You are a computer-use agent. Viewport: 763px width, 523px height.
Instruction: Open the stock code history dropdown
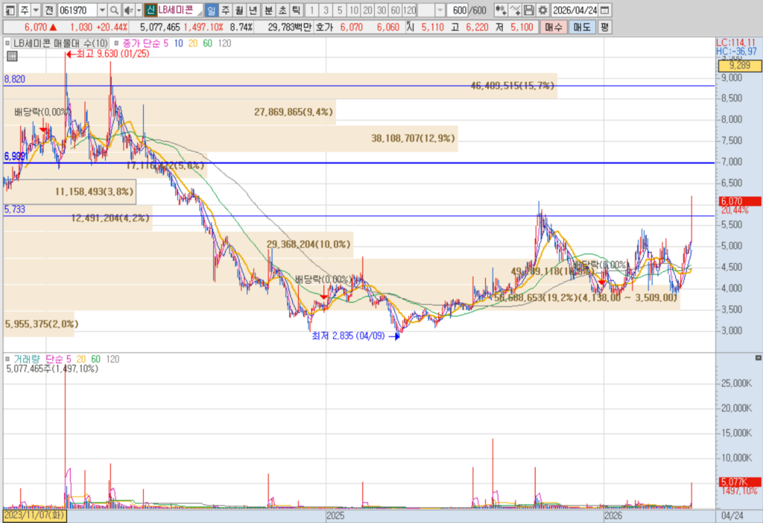tap(102, 10)
